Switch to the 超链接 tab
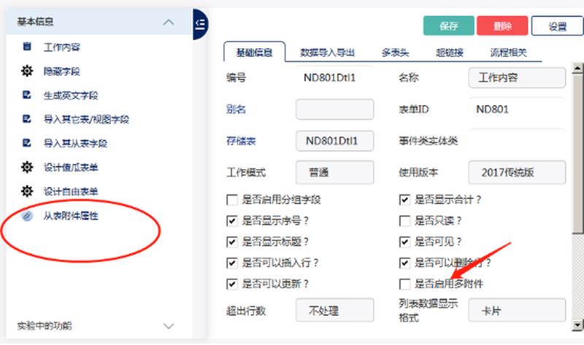The image size is (584, 345). (450, 53)
